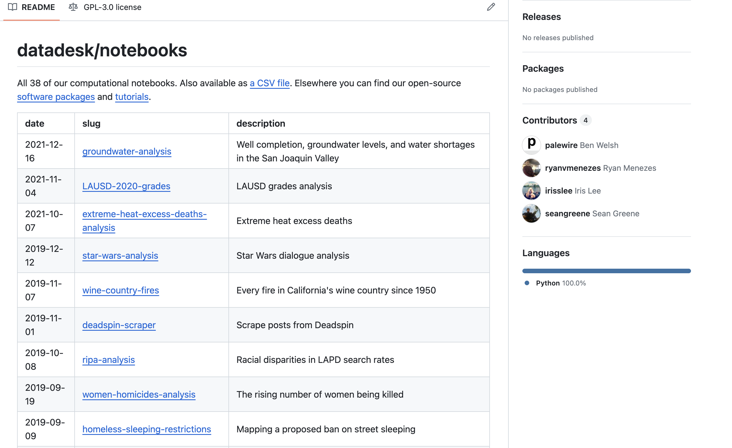Click ryanvmenezes's avatar picture

tap(531, 167)
